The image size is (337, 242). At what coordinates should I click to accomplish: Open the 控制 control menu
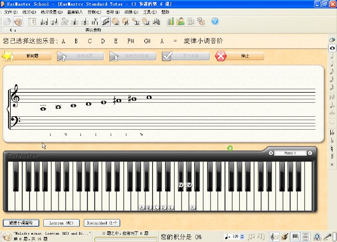point(94,12)
